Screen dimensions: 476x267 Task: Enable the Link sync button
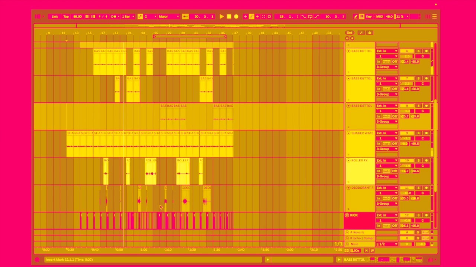coord(55,16)
